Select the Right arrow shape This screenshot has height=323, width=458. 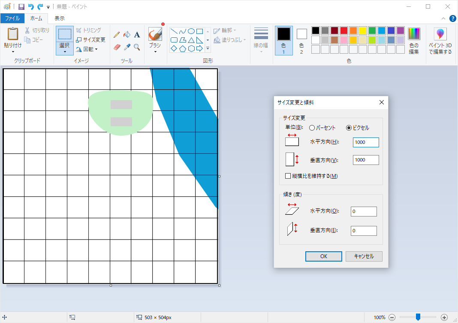point(200,49)
